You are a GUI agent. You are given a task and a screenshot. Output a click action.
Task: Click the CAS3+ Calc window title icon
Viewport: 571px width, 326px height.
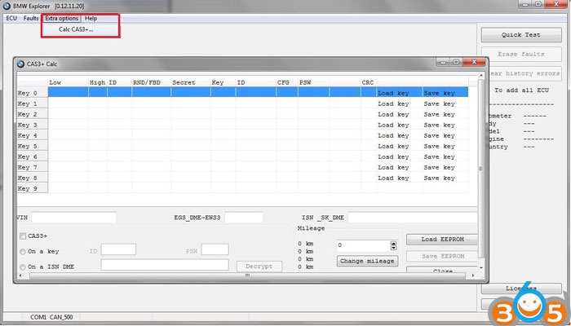point(20,64)
